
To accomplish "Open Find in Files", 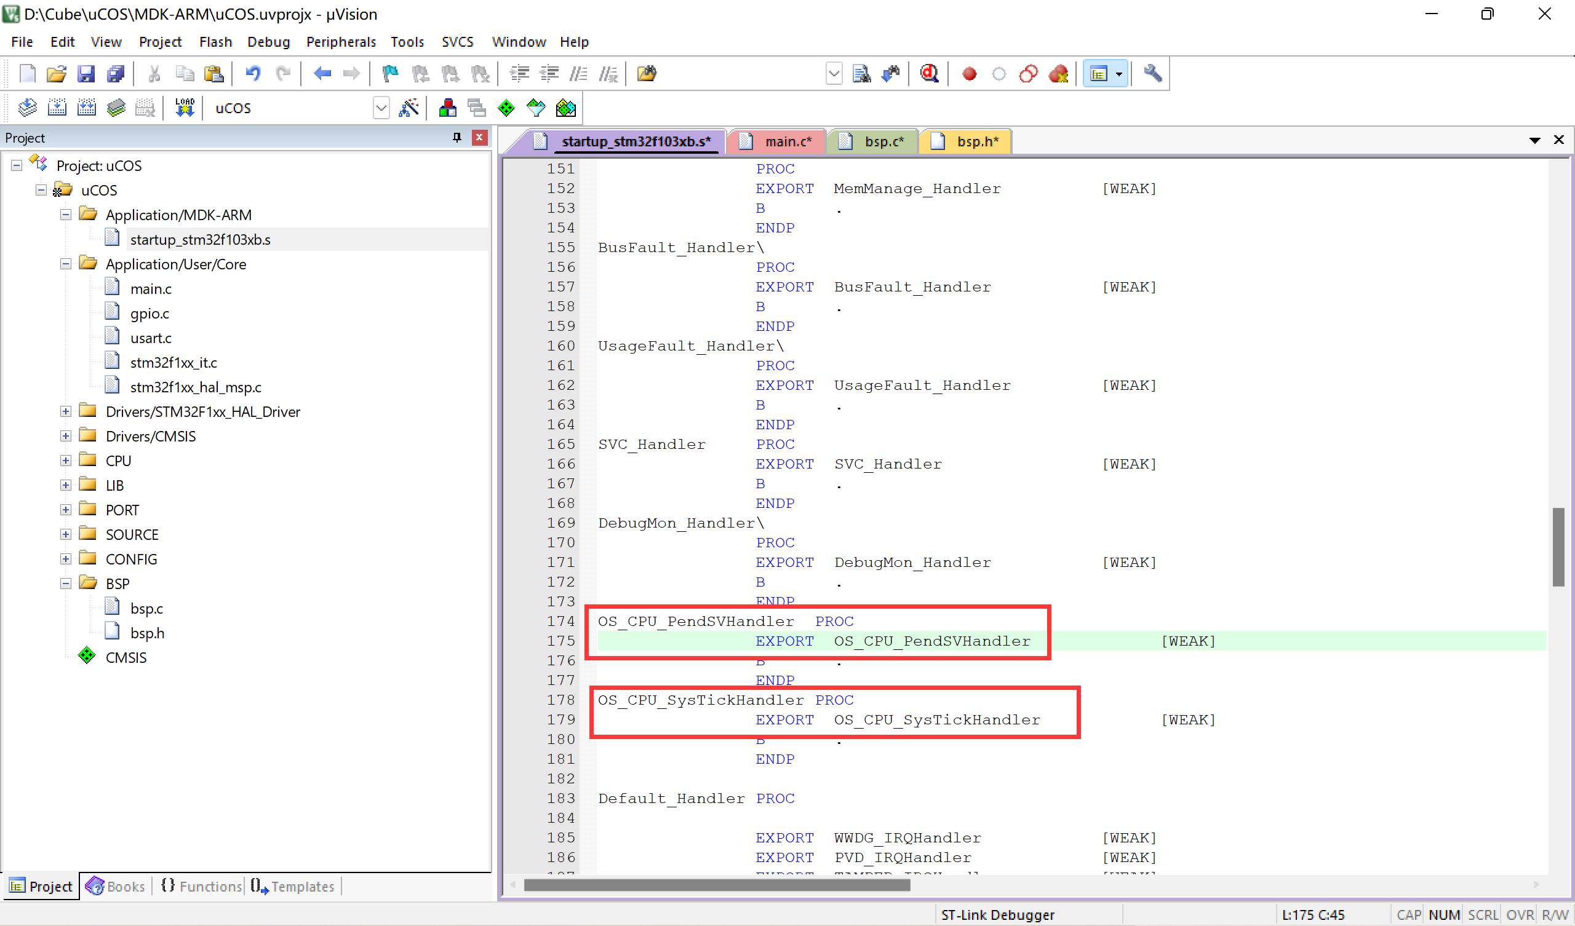I will pyautogui.click(x=863, y=73).
